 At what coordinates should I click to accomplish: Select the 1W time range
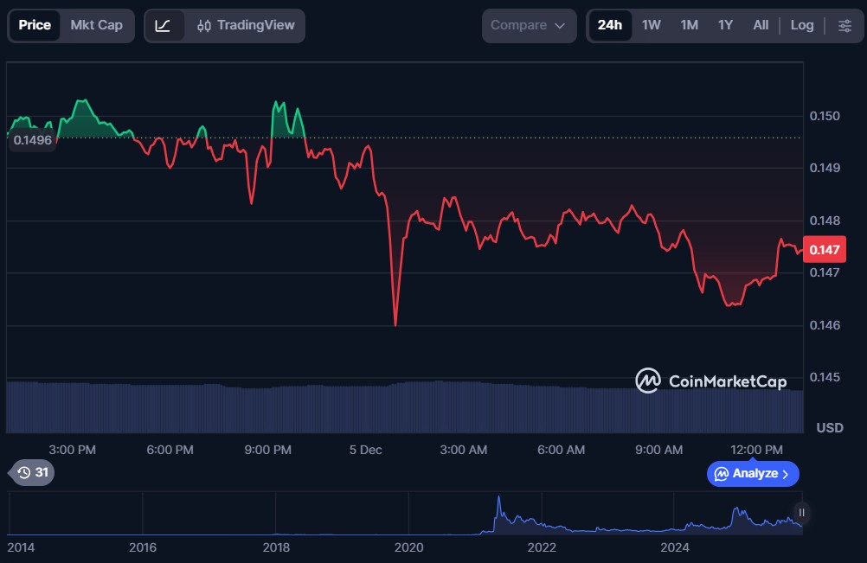[652, 25]
